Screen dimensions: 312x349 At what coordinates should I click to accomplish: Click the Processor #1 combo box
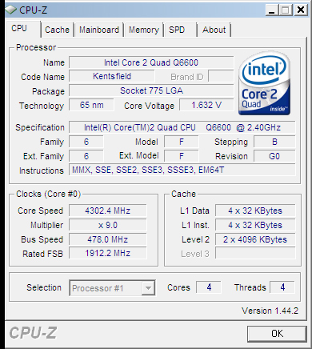pos(112,287)
